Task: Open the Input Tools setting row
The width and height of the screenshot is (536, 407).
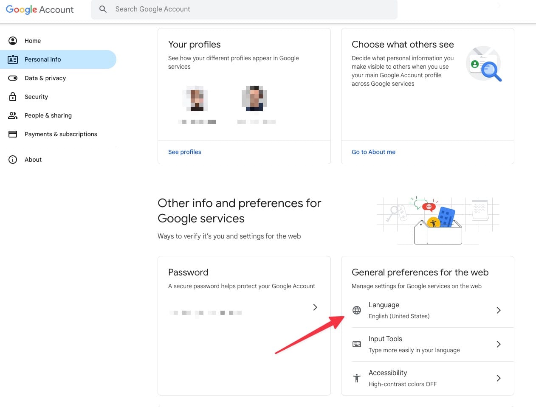Action: 428,344
